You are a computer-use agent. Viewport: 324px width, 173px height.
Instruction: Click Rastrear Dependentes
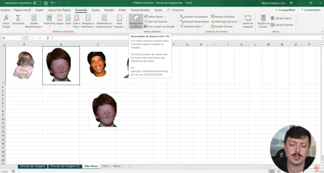tap(195, 22)
